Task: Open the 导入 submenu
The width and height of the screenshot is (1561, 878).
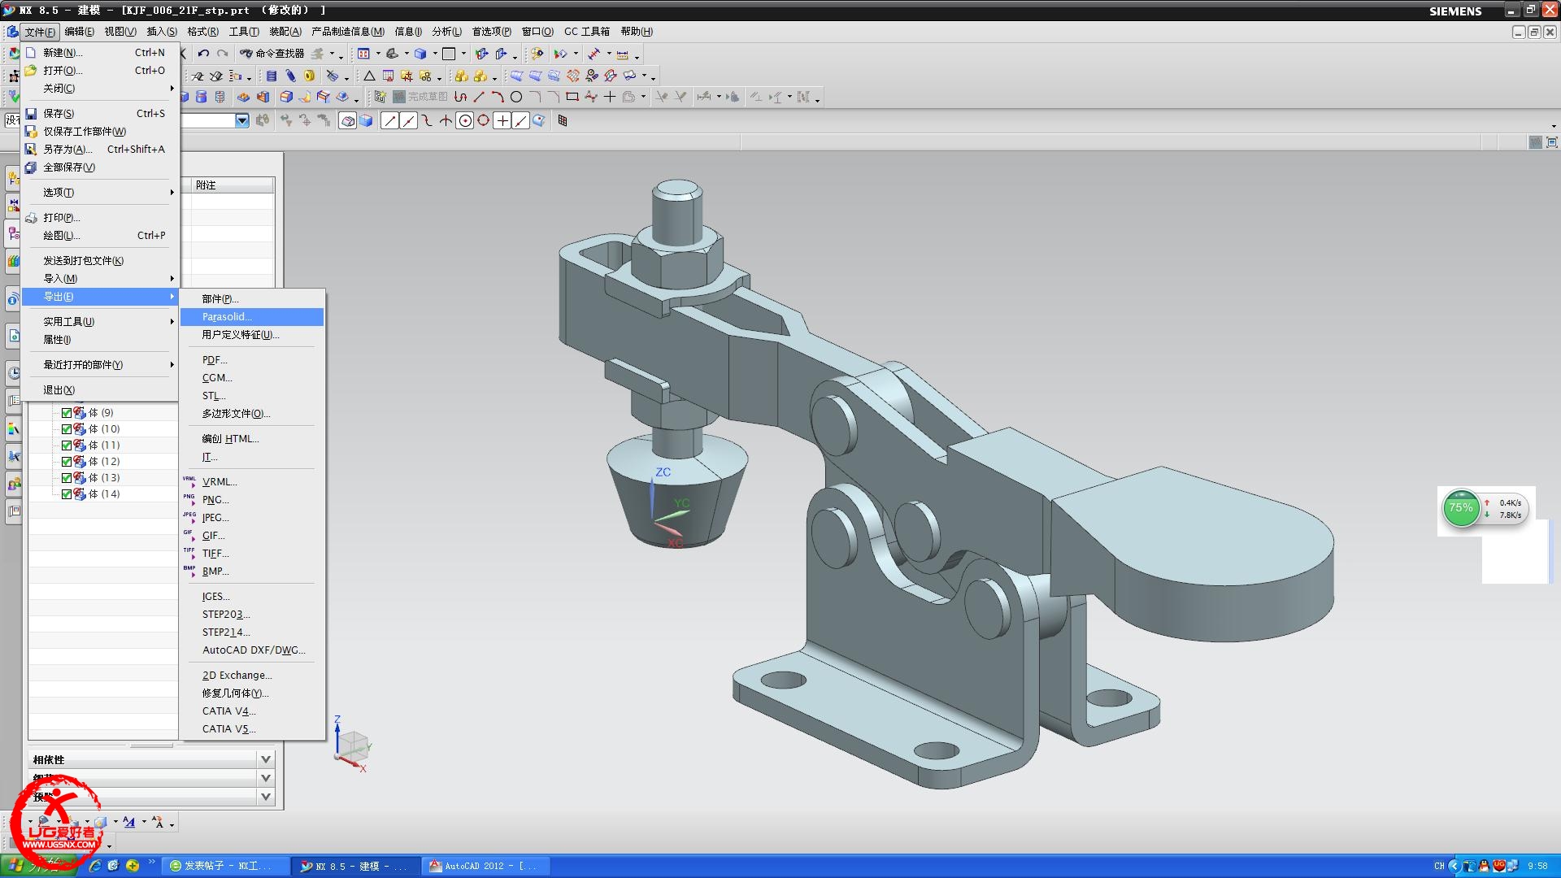Action: 101,279
